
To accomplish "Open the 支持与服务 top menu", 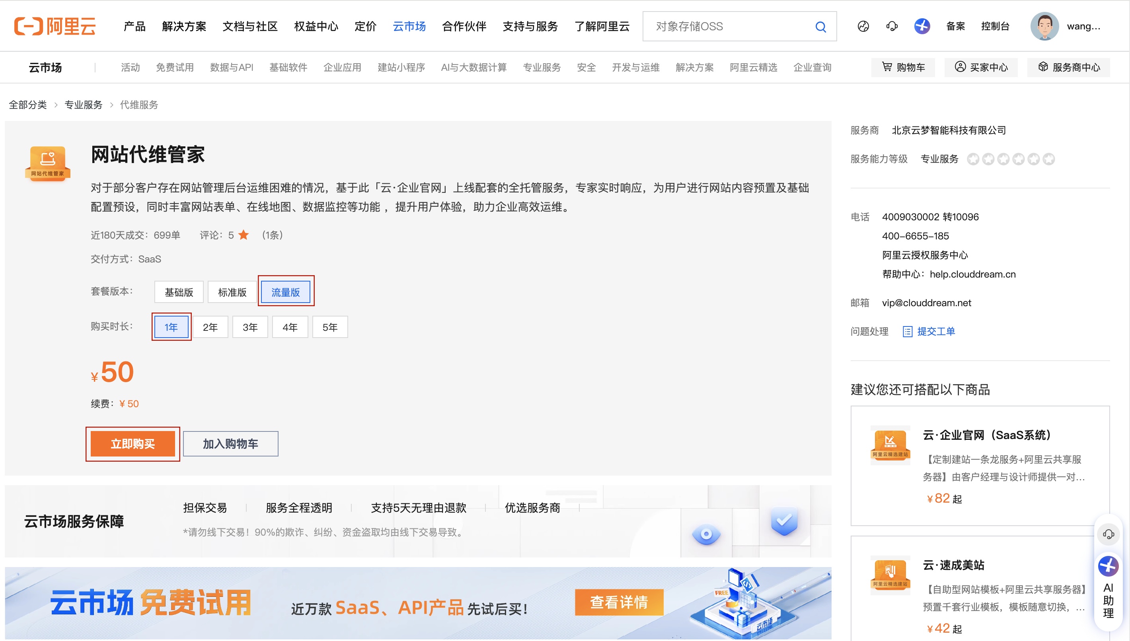I will 530,26.
